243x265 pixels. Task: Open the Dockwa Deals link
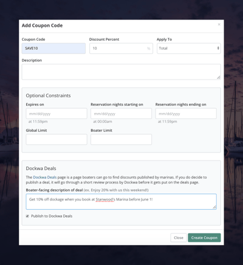[45, 177]
